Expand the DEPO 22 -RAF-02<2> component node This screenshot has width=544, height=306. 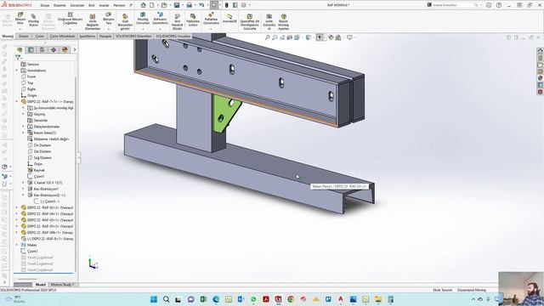17,207
